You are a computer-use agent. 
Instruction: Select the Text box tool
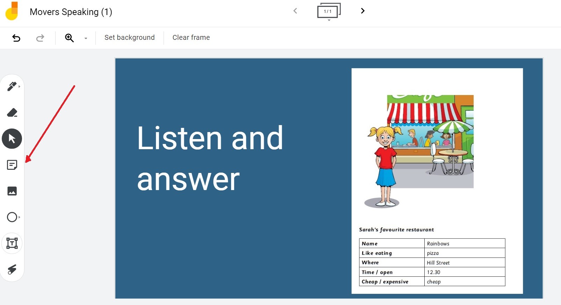coord(12,243)
